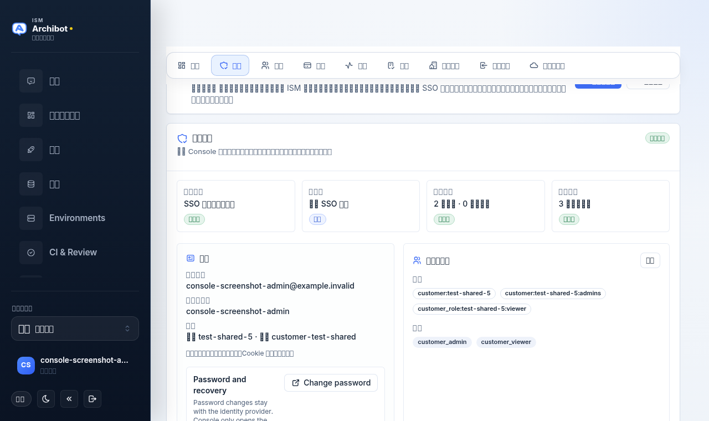Click the Change password button
This screenshot has height=421, width=709.
click(331, 383)
